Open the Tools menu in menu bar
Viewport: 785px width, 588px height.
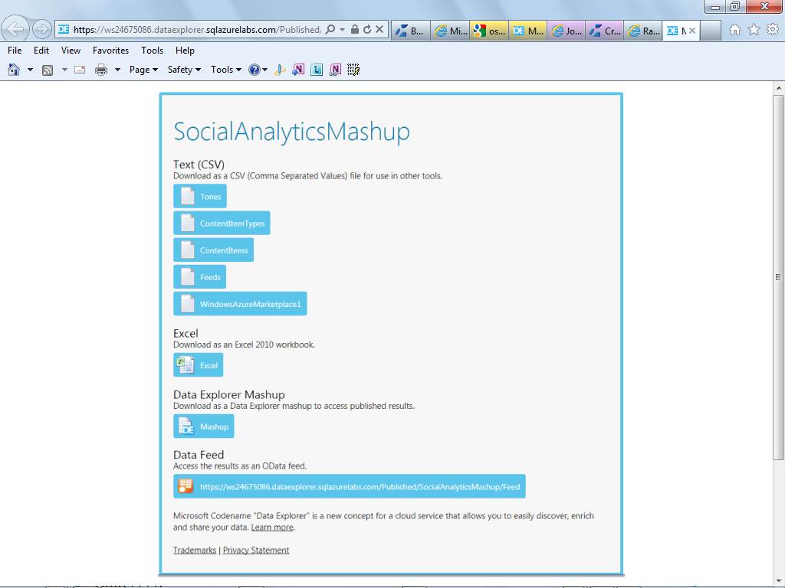pyautogui.click(x=153, y=51)
